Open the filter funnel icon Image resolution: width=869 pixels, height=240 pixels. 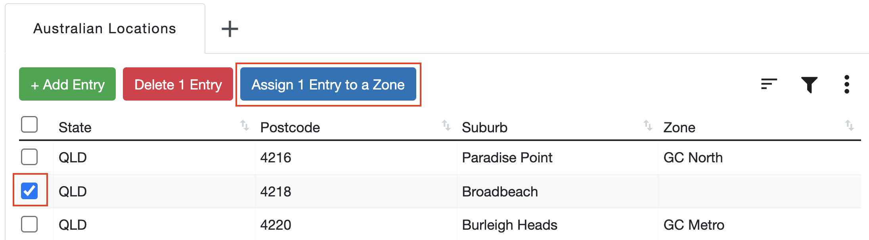tap(809, 84)
